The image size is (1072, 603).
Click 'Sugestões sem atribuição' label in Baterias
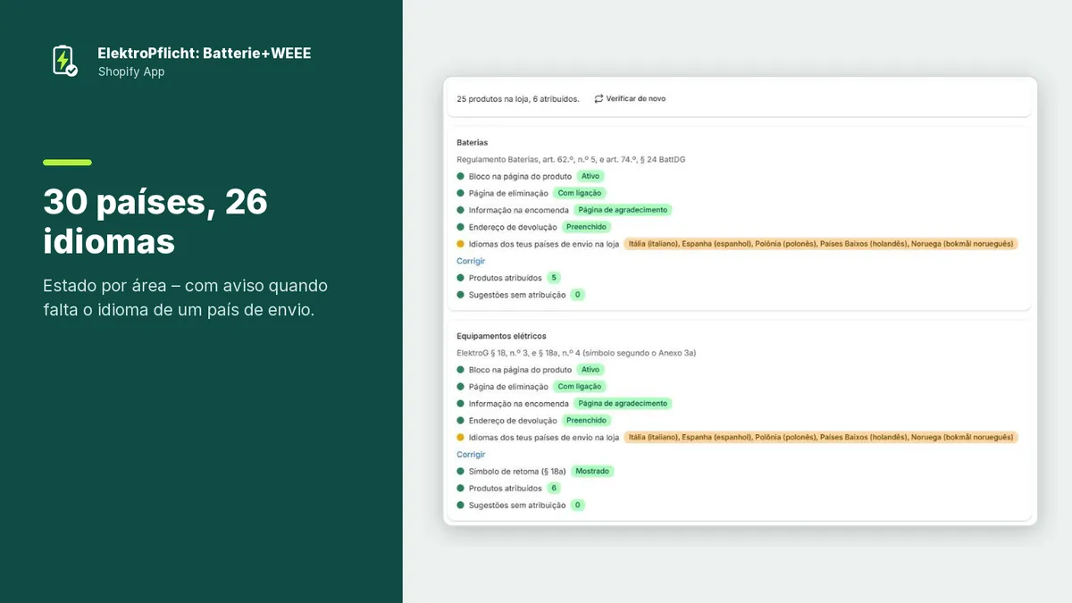517,295
